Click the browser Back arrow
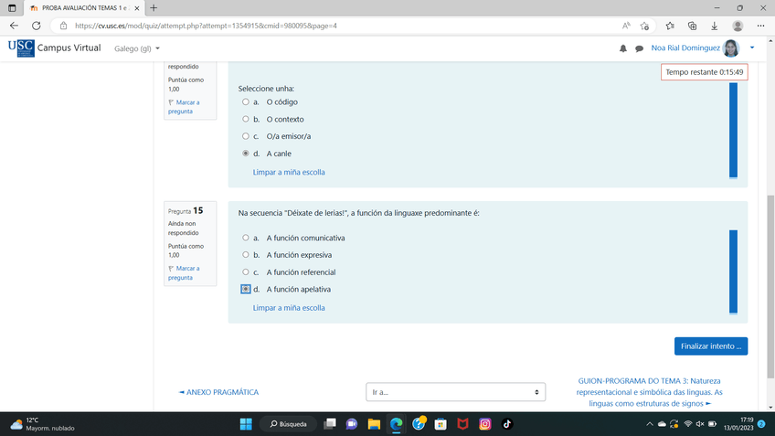Screen dimensions: 775x436 pyautogui.click(x=14, y=26)
